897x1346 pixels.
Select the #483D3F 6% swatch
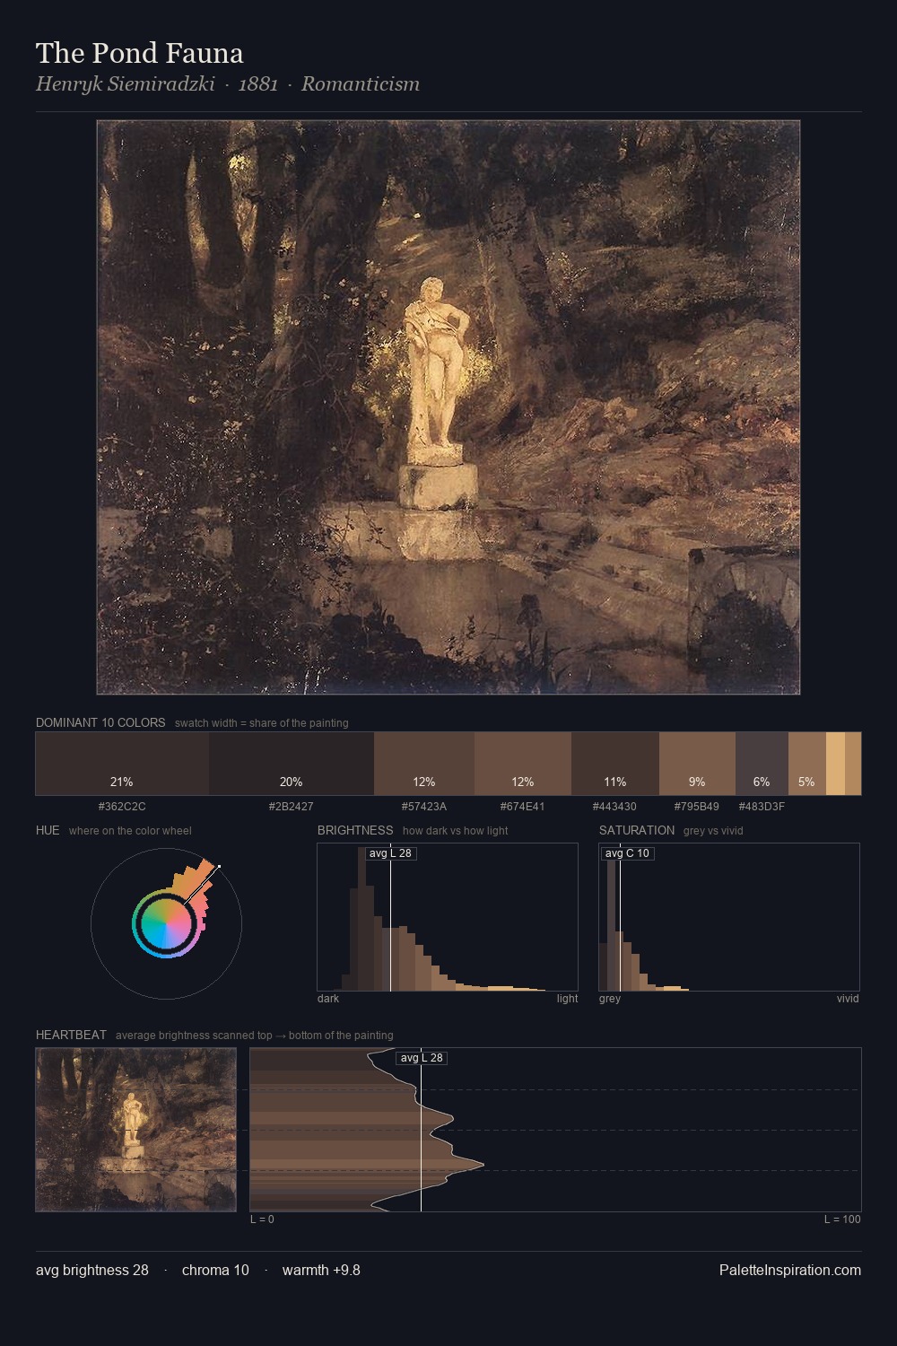point(762,764)
